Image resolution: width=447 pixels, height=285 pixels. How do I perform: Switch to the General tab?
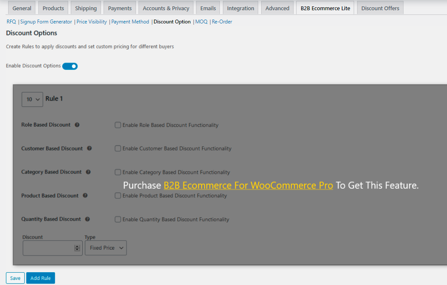pos(22,8)
